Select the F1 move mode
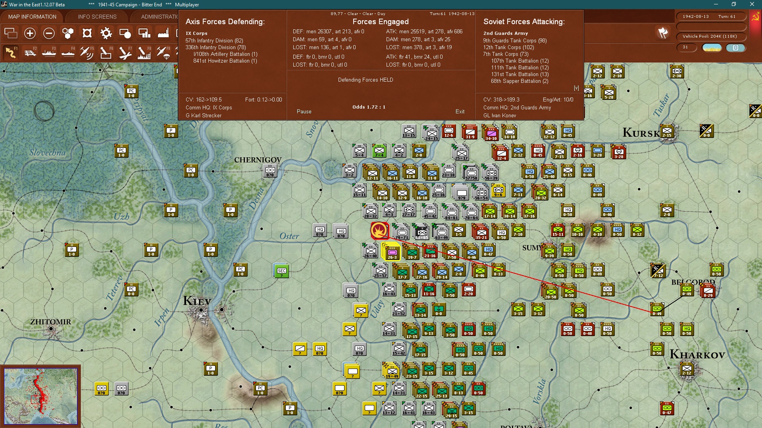Screen dimensions: 762x428 (x=11, y=52)
